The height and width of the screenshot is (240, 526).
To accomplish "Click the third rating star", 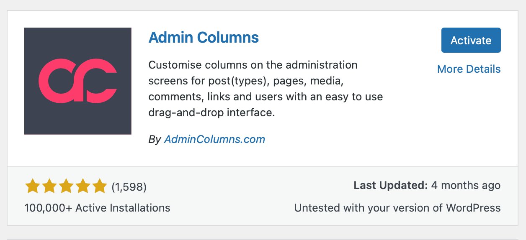I will (66, 186).
